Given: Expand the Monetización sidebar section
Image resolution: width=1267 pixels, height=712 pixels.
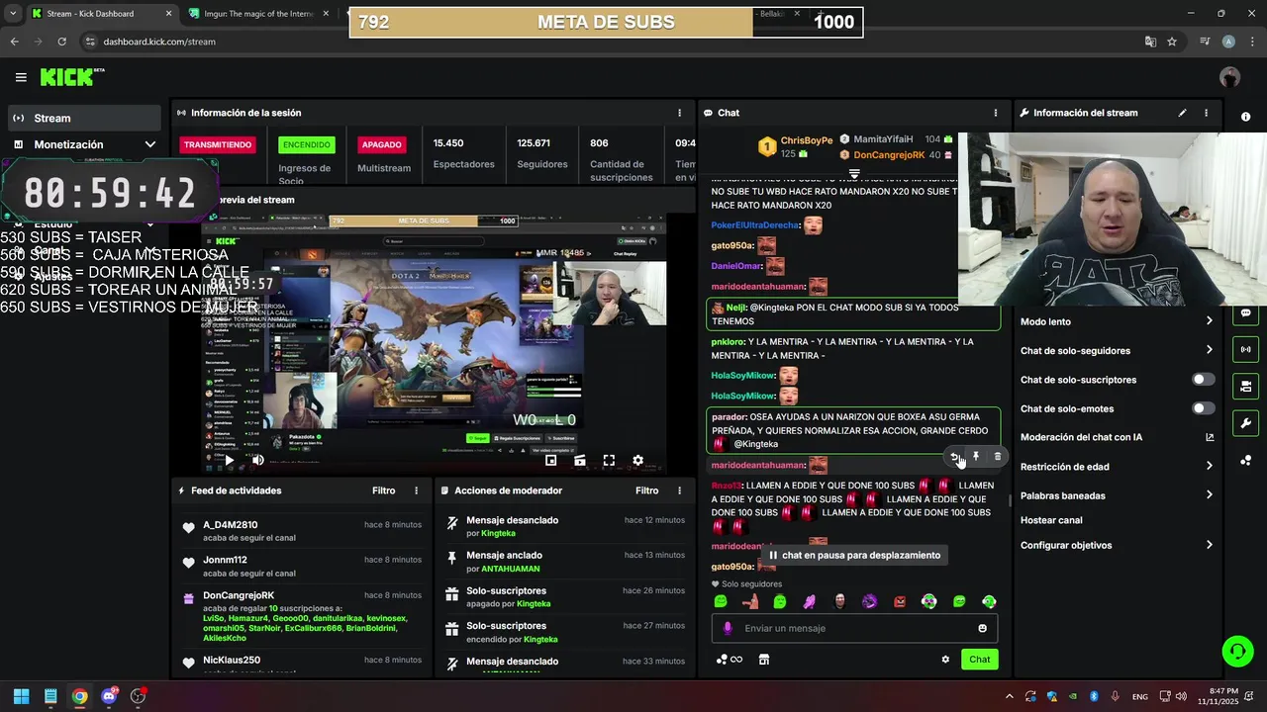Looking at the screenshot, I should point(84,144).
